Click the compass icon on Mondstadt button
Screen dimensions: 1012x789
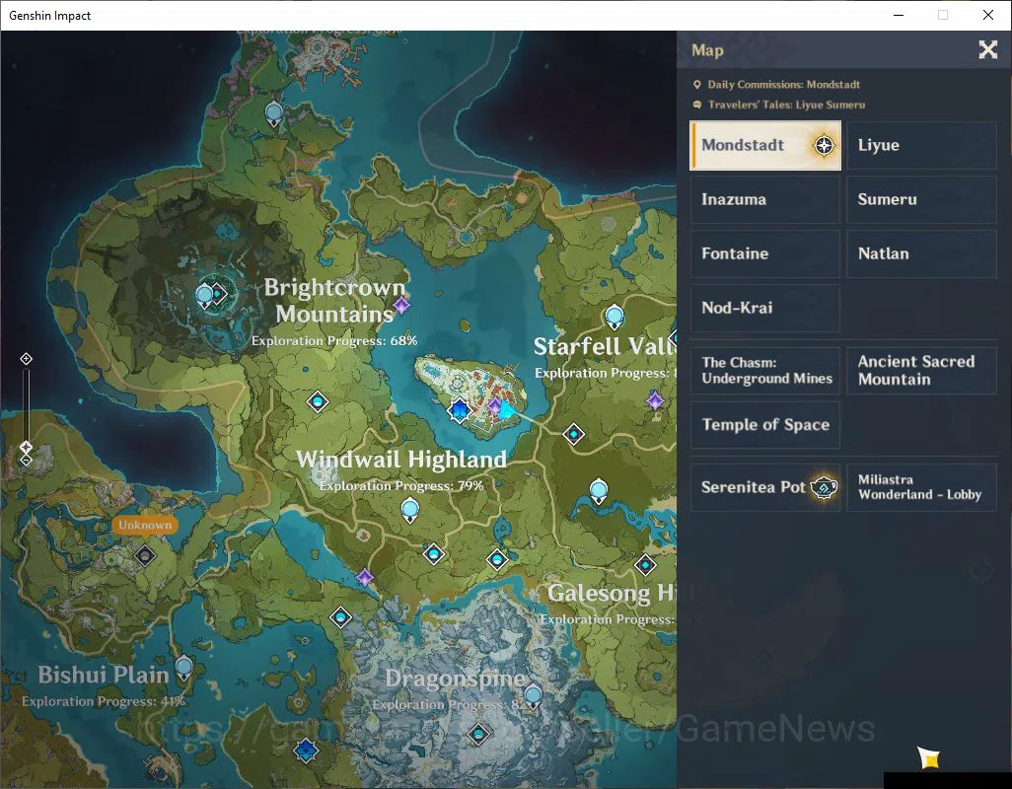click(824, 145)
